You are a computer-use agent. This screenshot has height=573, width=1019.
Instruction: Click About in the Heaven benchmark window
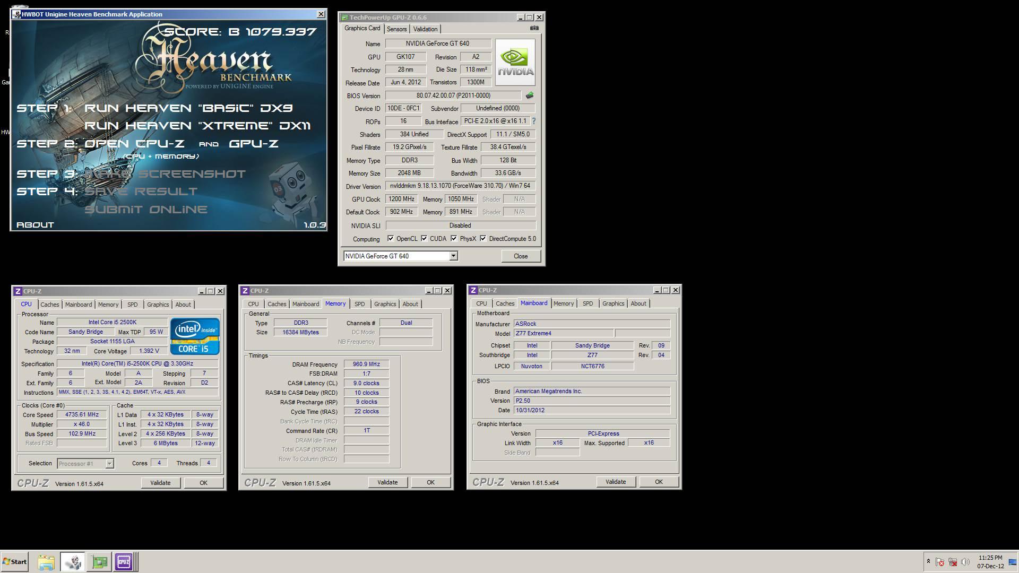tap(35, 225)
